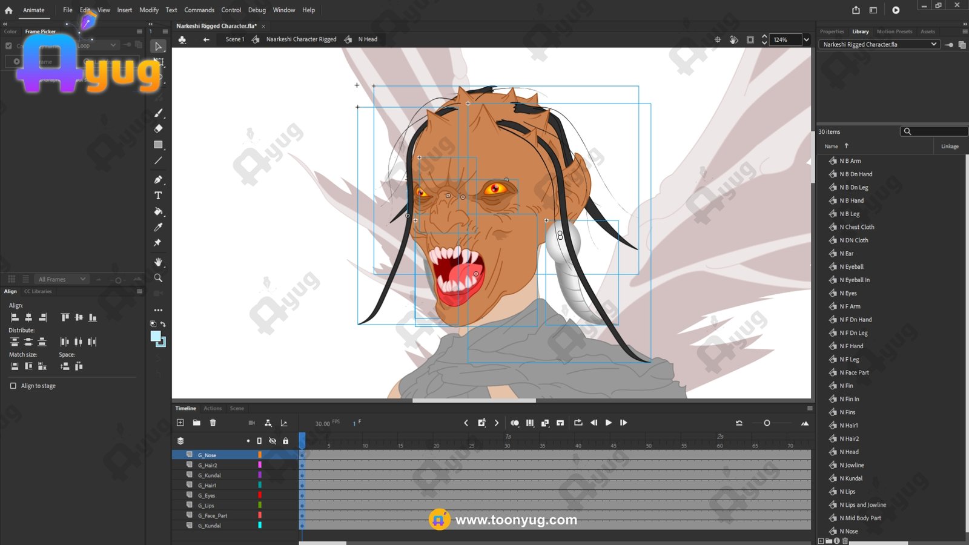Viewport: 969px width, 545px height.
Task: Open the Modify menu
Action: point(149,10)
